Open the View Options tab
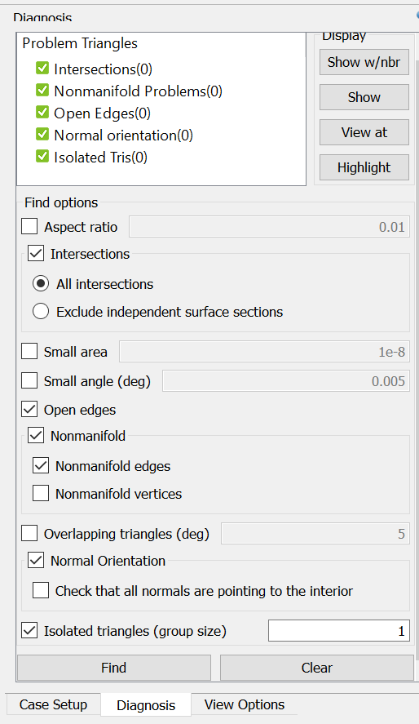Screen dimensions: 419x724 tap(245, 704)
